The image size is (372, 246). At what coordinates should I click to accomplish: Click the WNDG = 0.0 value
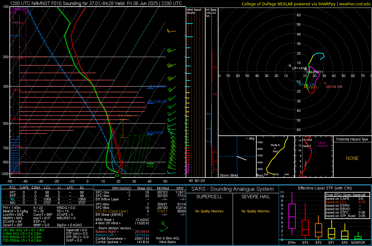coord(66,208)
